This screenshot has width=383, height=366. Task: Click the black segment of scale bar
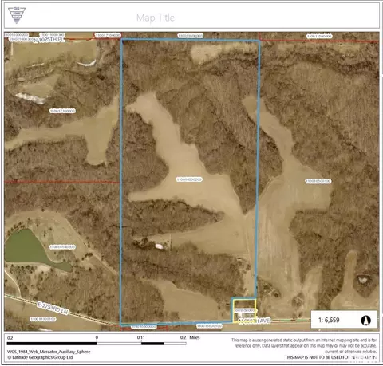52,344
